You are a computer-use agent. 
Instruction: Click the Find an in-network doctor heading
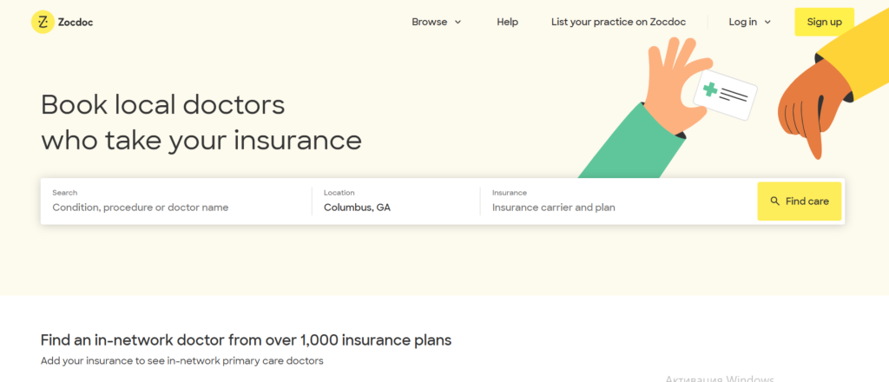click(x=246, y=339)
